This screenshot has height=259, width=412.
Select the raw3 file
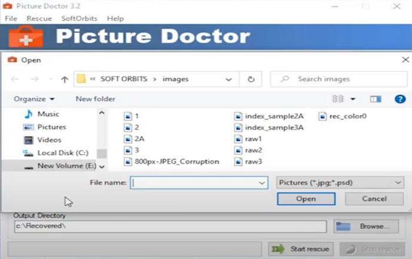[253, 161]
